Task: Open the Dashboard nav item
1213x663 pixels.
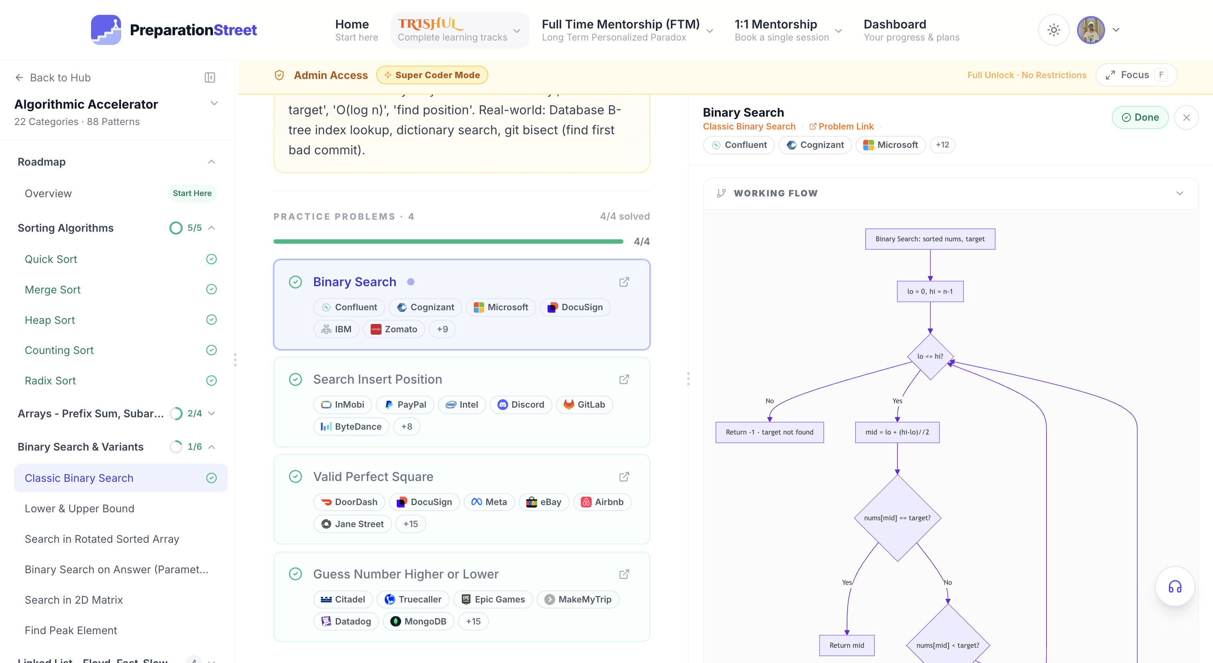Action: (x=911, y=30)
